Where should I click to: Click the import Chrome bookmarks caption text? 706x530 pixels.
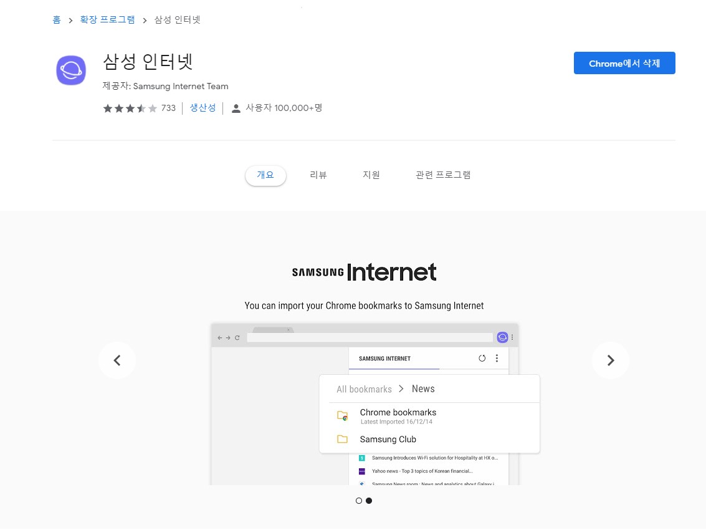coord(365,306)
